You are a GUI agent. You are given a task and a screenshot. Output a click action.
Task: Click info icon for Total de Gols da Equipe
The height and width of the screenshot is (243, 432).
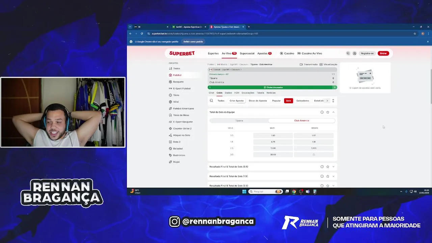click(322, 112)
